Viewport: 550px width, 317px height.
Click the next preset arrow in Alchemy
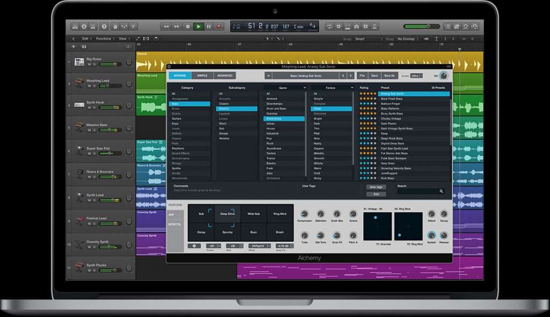[351, 76]
